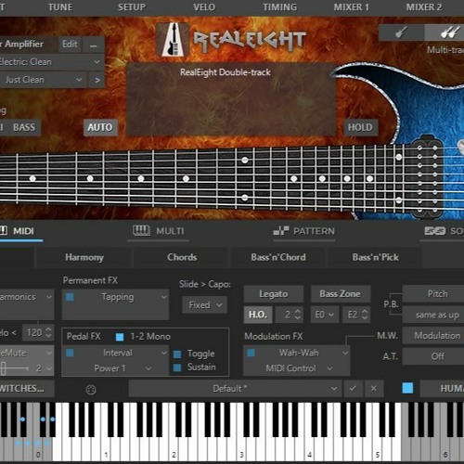Open the TIMING tab
The height and width of the screenshot is (464, 464).
[x=279, y=7]
